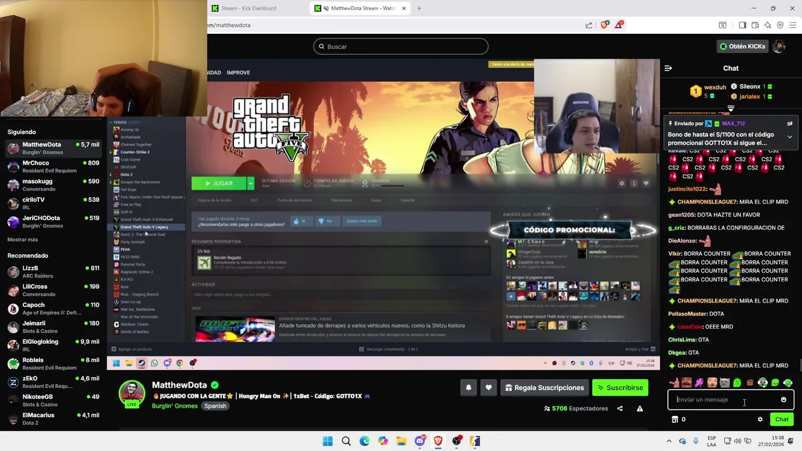Screen dimensions: 802x451
Task: Click wexduh top gifter name
Action: click(x=715, y=88)
